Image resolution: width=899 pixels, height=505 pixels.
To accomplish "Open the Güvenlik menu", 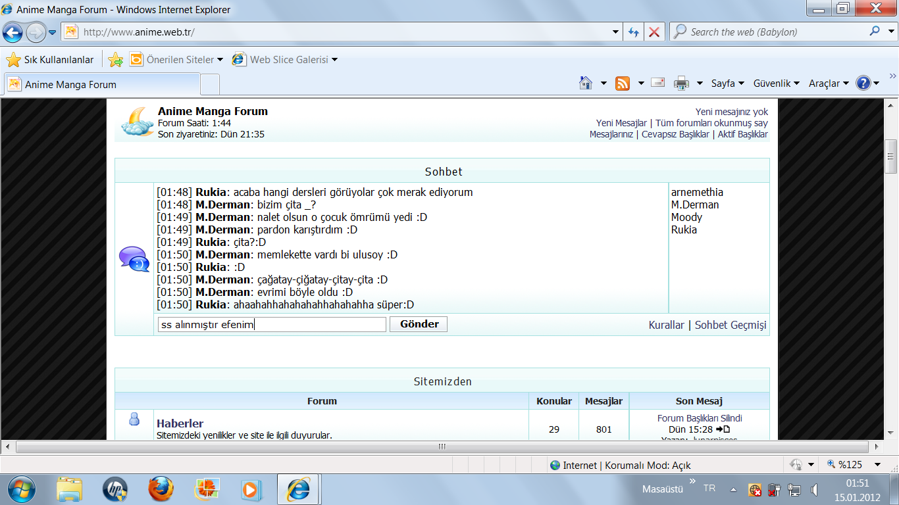I will (x=777, y=84).
